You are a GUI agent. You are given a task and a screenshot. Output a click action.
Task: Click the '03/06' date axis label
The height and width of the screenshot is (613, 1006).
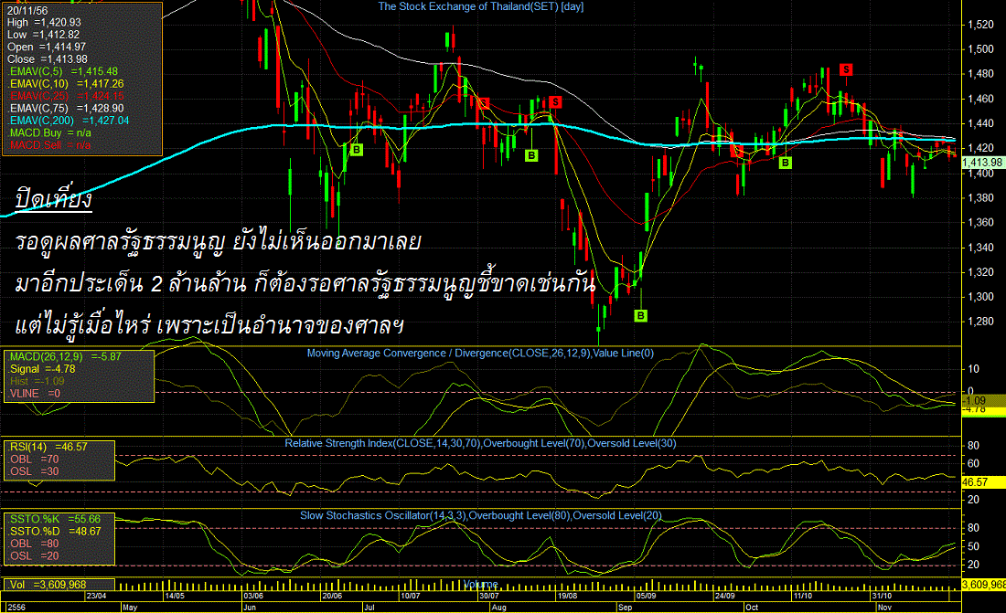253,596
